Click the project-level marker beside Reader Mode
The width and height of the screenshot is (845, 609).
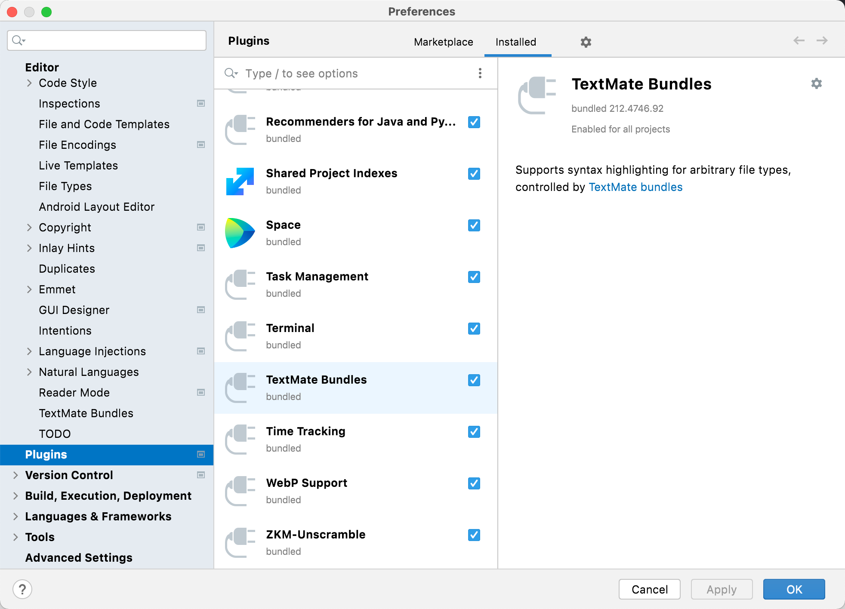coord(201,392)
